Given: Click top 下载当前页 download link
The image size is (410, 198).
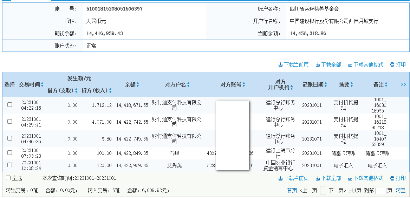Looking at the screenshot, I should 293,65.
